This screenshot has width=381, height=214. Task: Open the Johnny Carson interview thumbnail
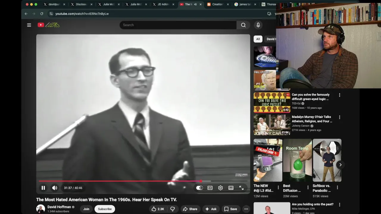(x=272, y=125)
